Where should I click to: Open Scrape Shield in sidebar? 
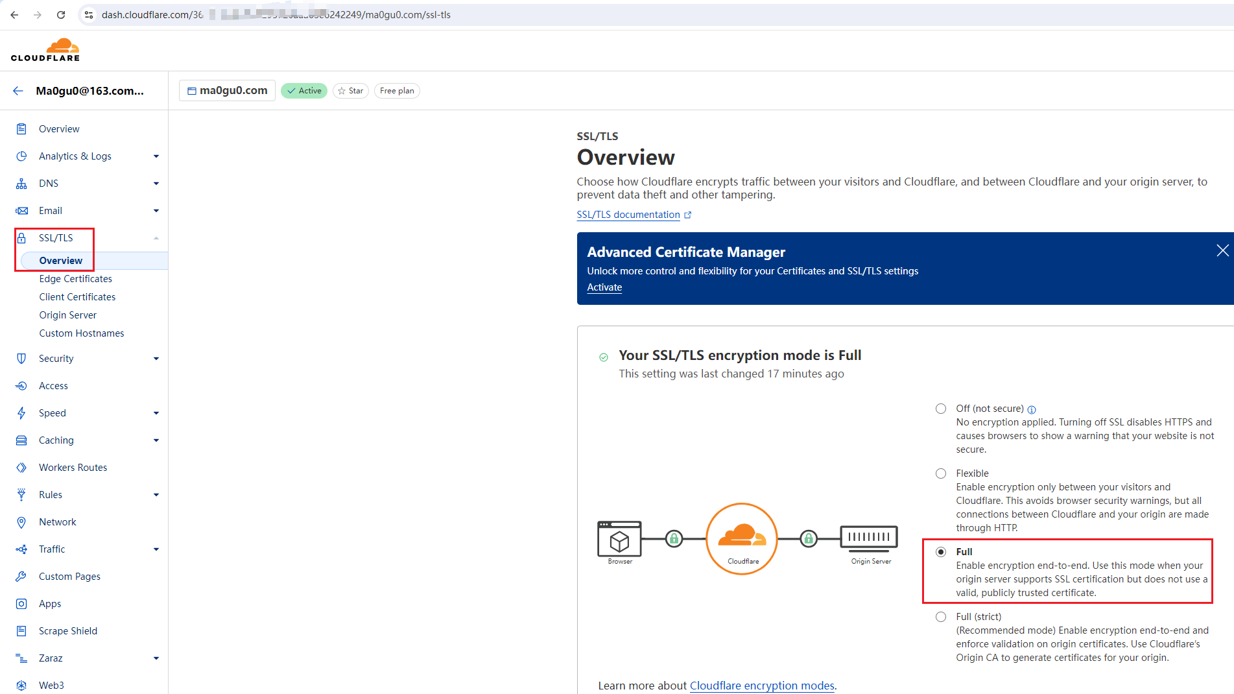pos(68,631)
